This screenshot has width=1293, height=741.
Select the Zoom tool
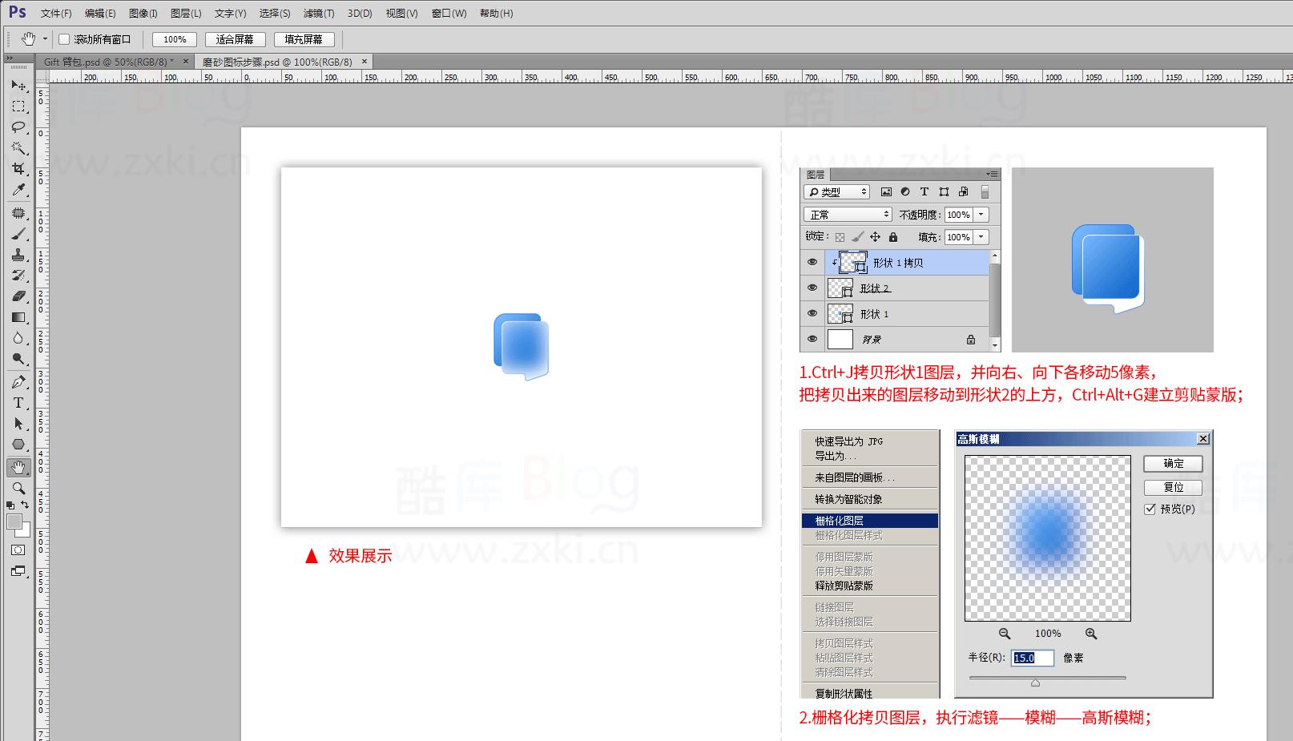[x=18, y=489]
